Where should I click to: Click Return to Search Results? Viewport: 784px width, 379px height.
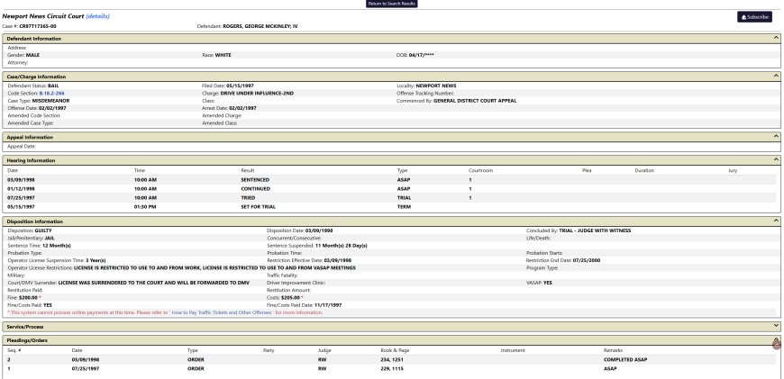pos(392,4)
